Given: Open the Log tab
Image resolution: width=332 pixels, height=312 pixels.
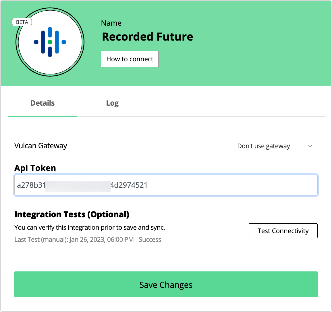Looking at the screenshot, I should (112, 103).
